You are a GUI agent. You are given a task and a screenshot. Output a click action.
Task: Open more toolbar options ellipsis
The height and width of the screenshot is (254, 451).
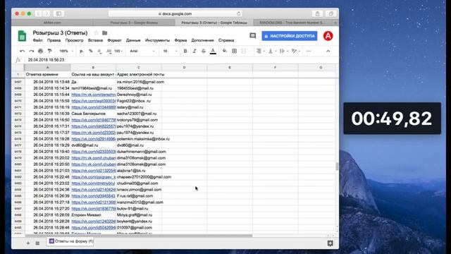coord(309,51)
